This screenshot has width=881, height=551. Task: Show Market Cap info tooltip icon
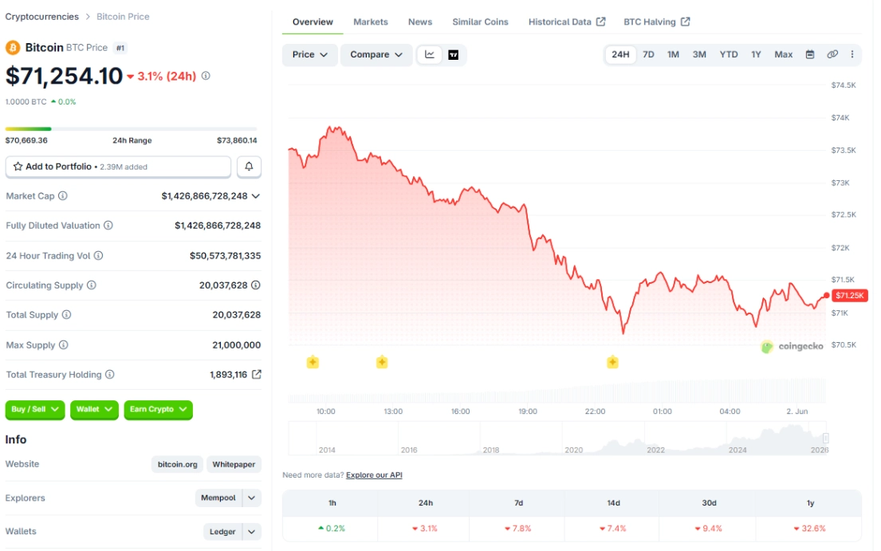click(63, 196)
